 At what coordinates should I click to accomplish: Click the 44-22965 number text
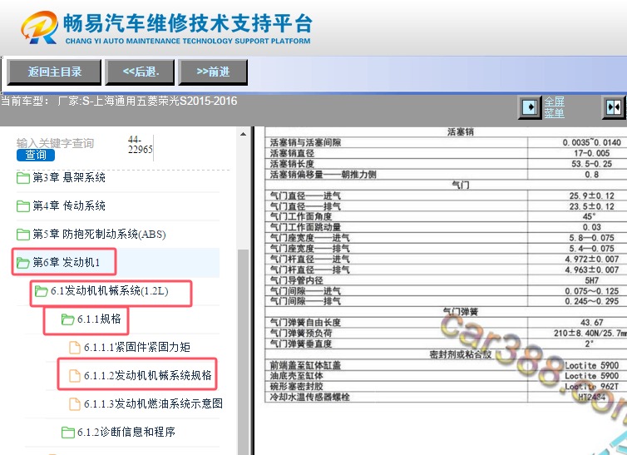coord(140,145)
